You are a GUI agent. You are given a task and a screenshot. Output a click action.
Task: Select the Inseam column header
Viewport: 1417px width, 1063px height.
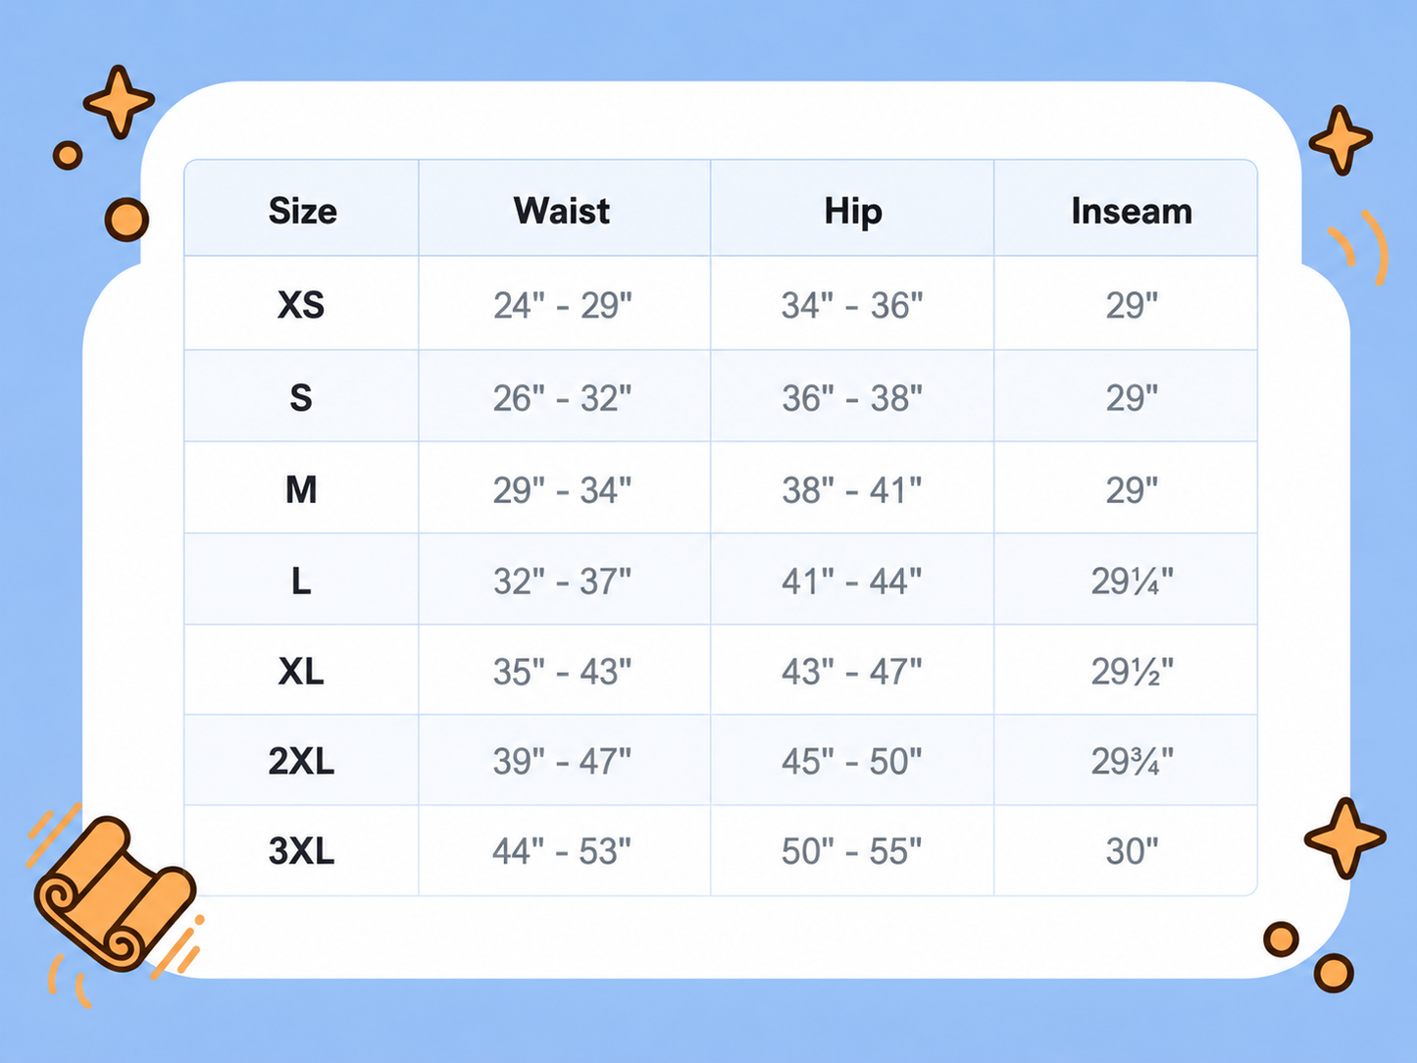[x=1132, y=211]
